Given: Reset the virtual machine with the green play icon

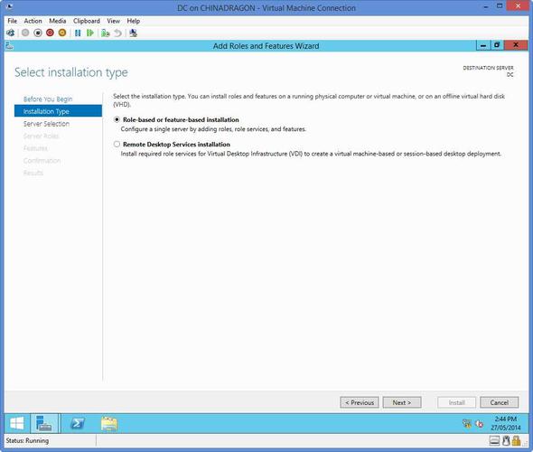Looking at the screenshot, I should [x=90, y=33].
